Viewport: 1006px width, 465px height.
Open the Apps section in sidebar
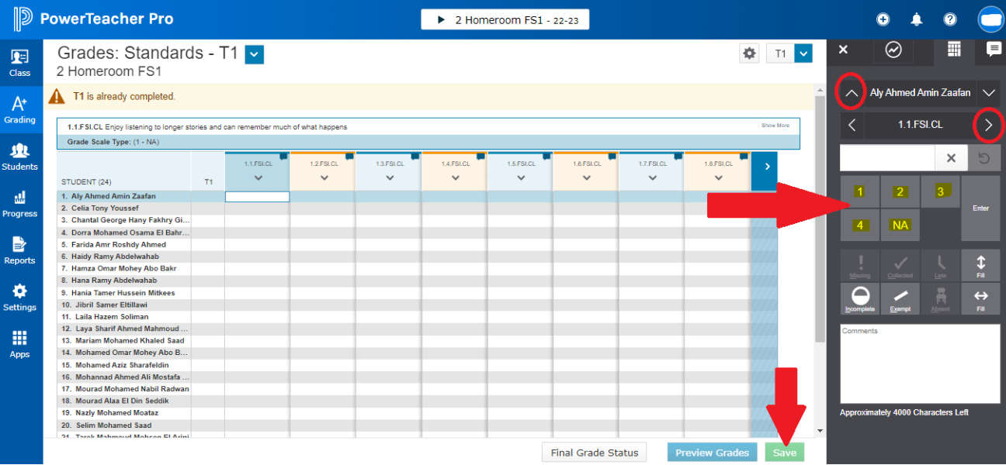(x=20, y=345)
